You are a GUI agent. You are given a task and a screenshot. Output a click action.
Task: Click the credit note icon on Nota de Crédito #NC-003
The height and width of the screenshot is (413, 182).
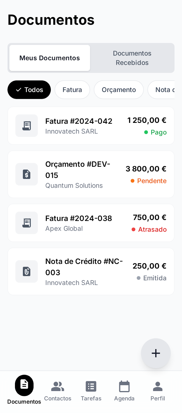click(x=27, y=272)
